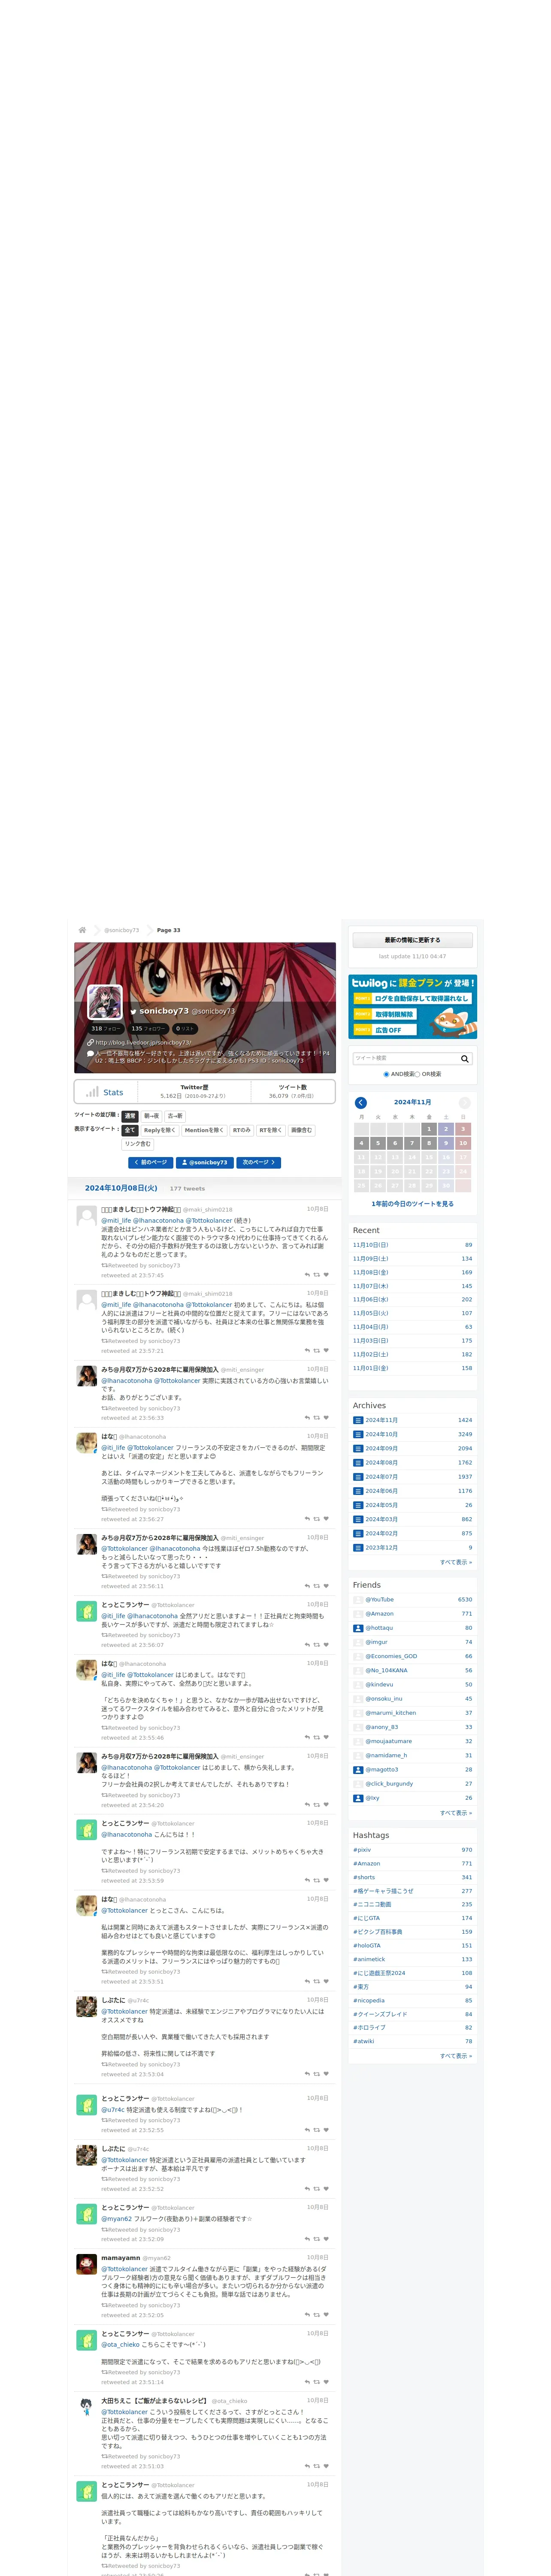Toggle リンク含む filter
Viewport: 551px width, 2576px height.
coord(138,1144)
